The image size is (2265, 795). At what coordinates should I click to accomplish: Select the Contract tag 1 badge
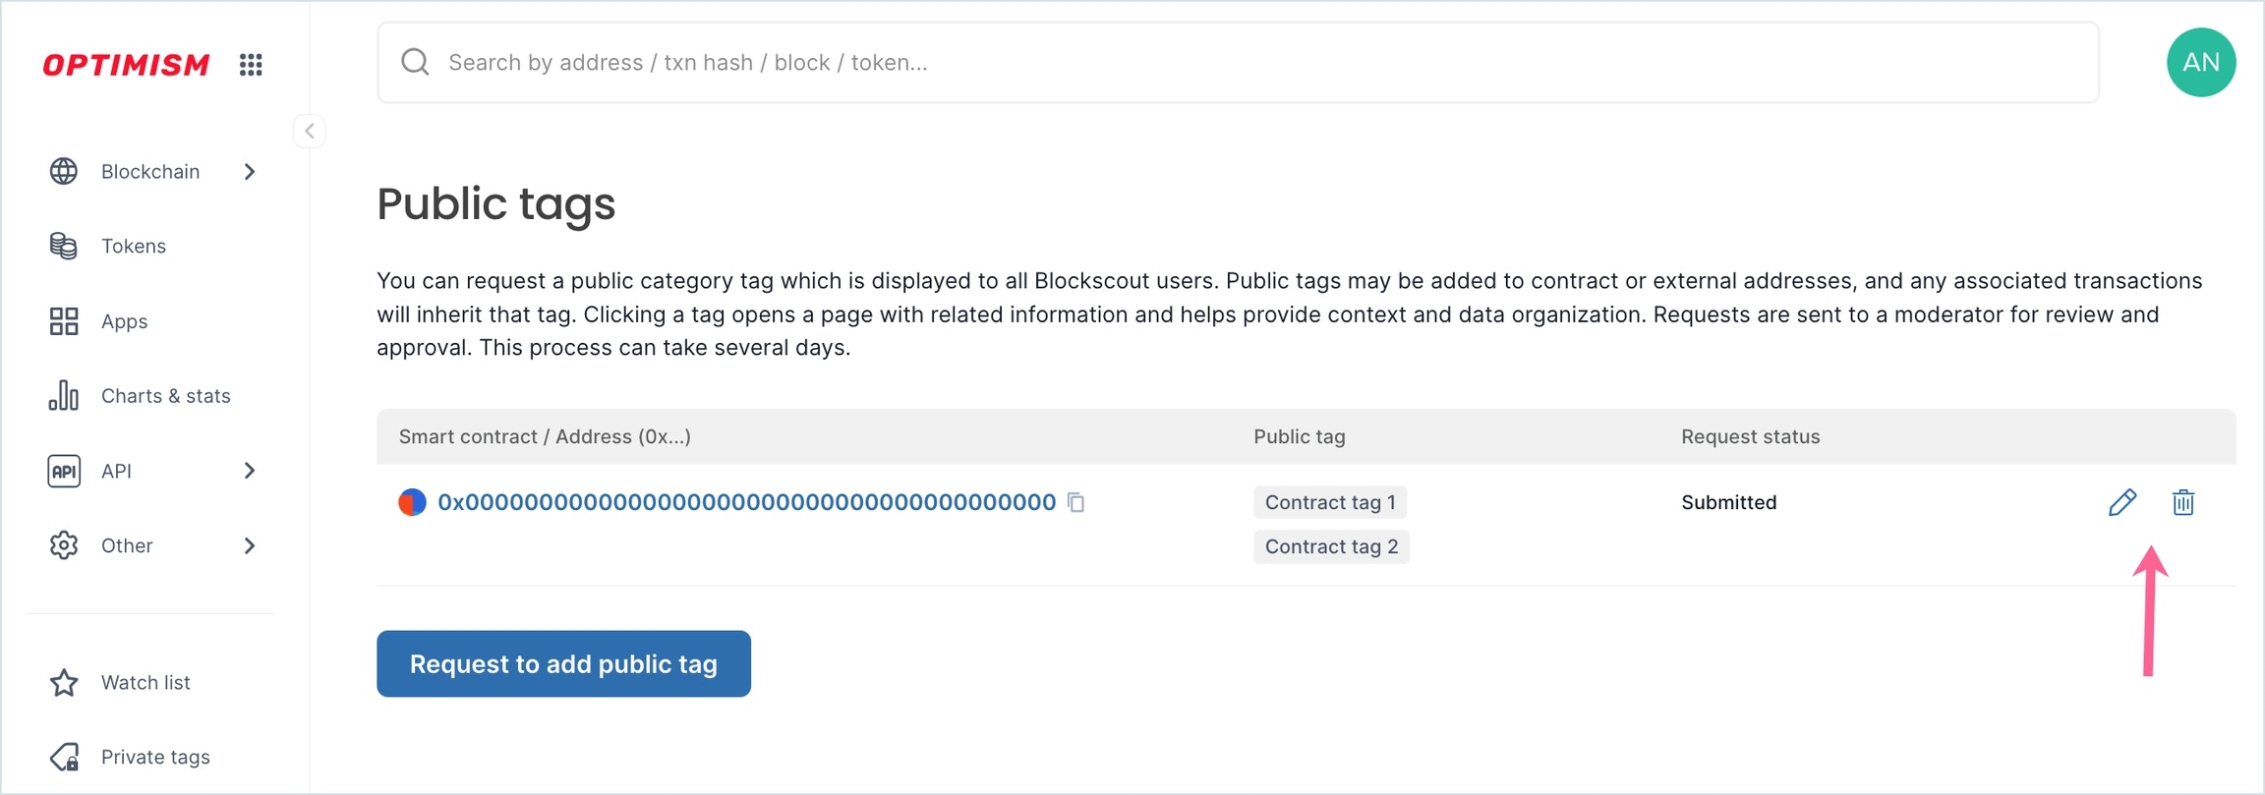click(1330, 502)
